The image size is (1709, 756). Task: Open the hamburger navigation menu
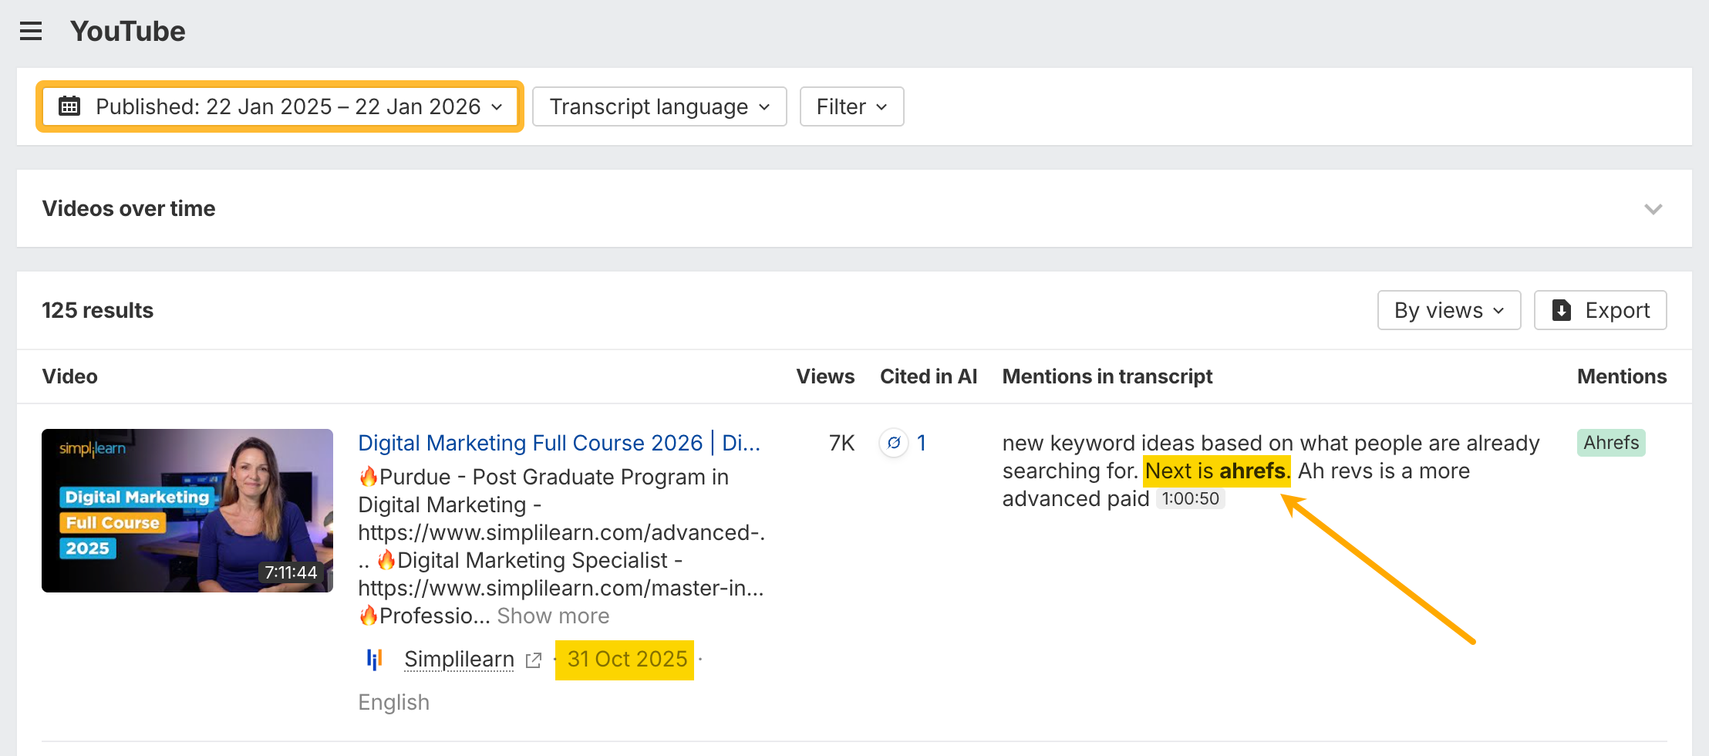[31, 32]
